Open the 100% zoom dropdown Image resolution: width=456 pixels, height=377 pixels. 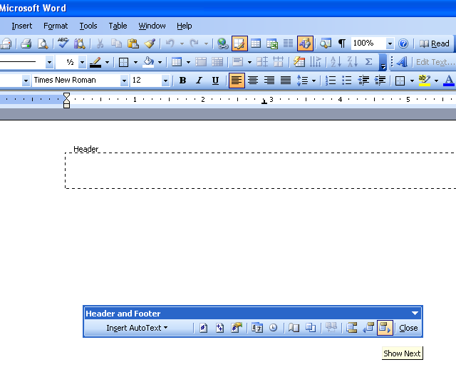(390, 43)
